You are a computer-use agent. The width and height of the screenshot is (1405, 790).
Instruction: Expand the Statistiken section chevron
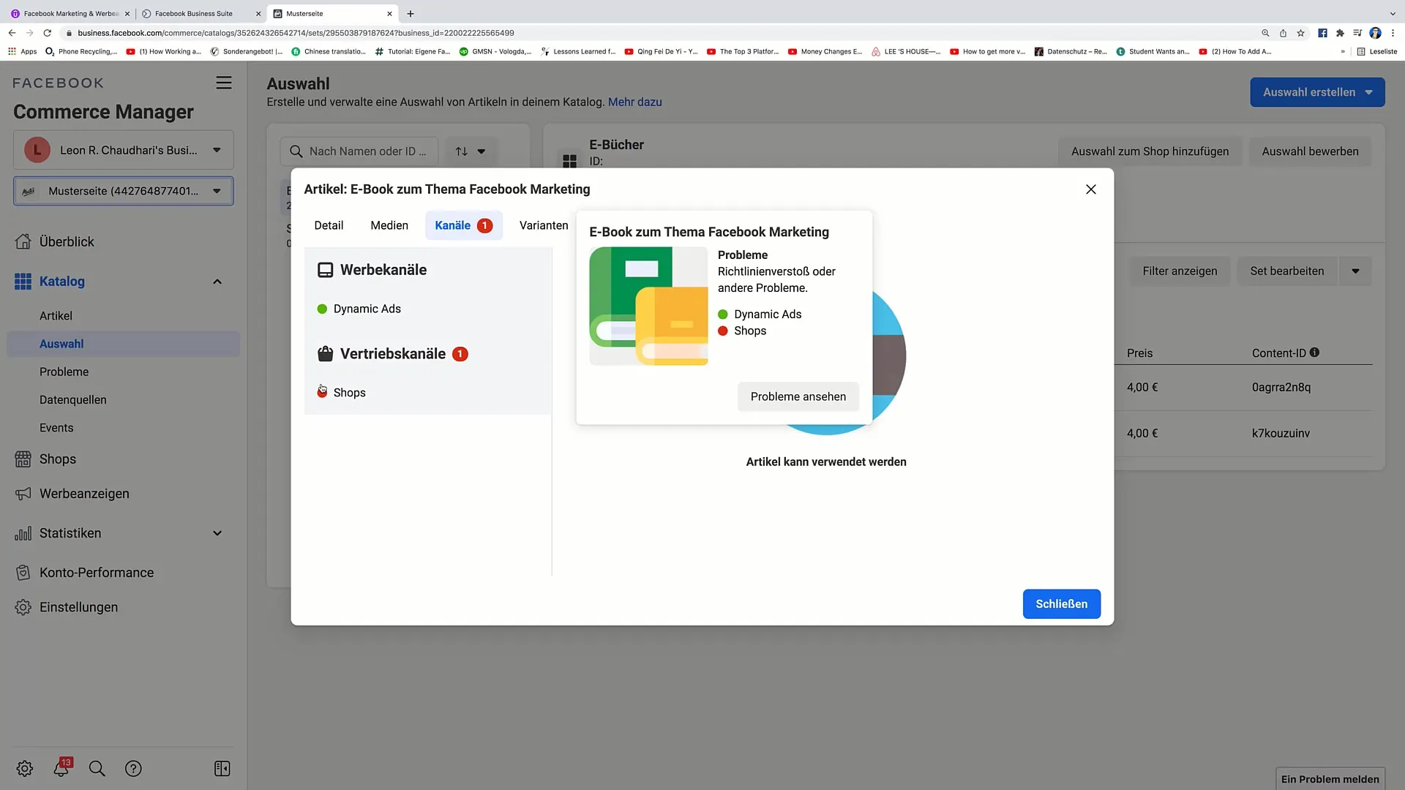[217, 533]
